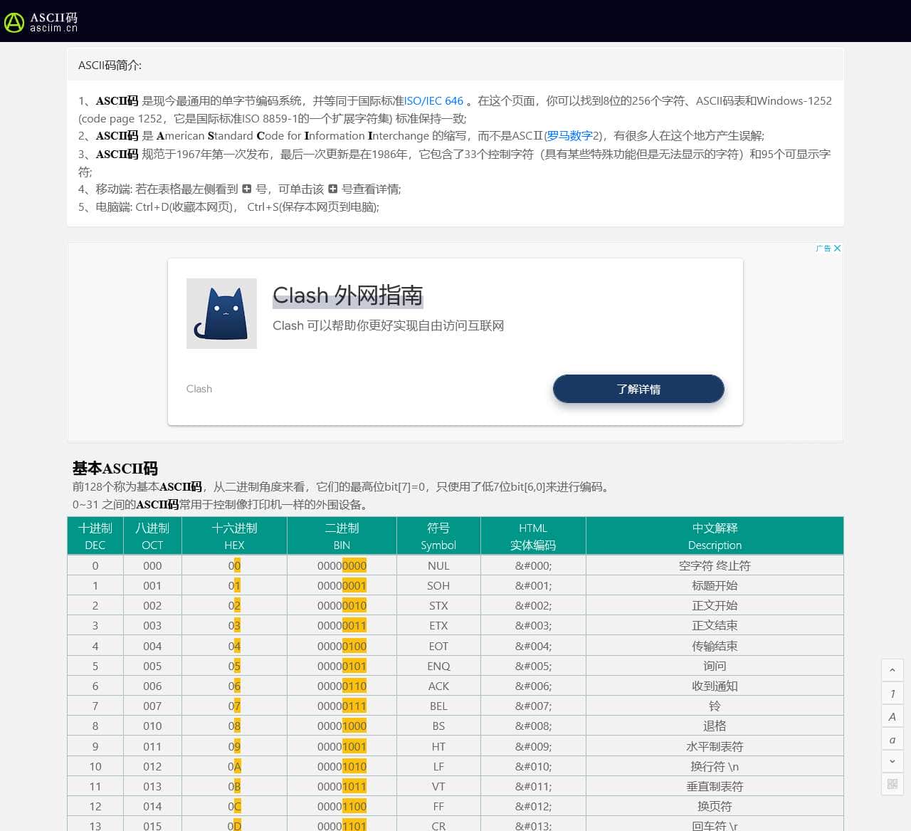Click the plus icon in tip line 4

(x=246, y=188)
